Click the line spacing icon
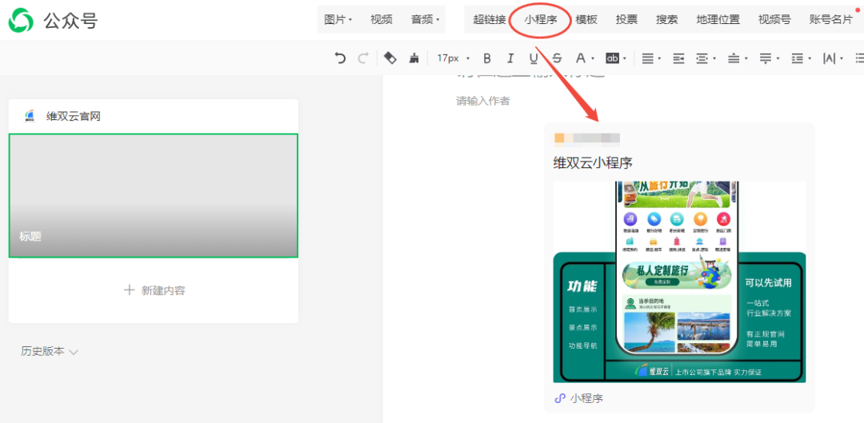This screenshot has height=423, width=864. [x=797, y=58]
